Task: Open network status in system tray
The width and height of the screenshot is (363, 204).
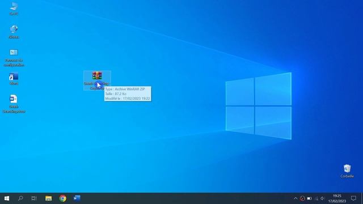Action: [x=316, y=198]
